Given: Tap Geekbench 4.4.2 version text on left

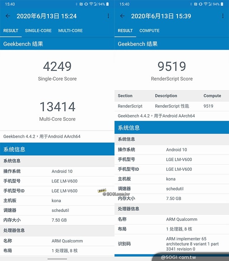Looking at the screenshot, I should (x=42, y=136).
